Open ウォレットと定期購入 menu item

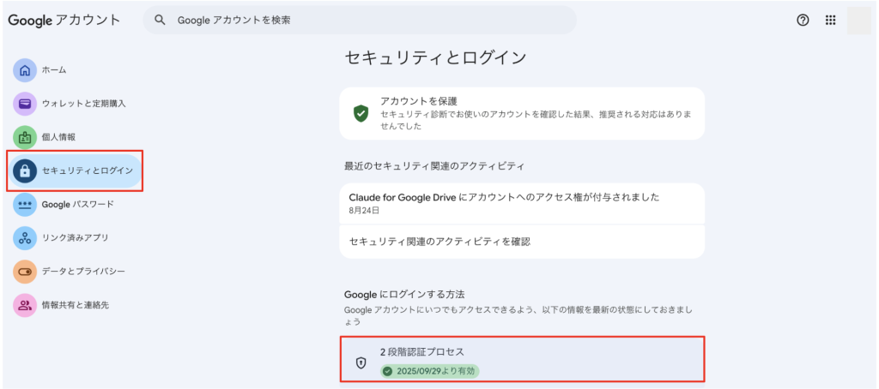click(x=83, y=104)
